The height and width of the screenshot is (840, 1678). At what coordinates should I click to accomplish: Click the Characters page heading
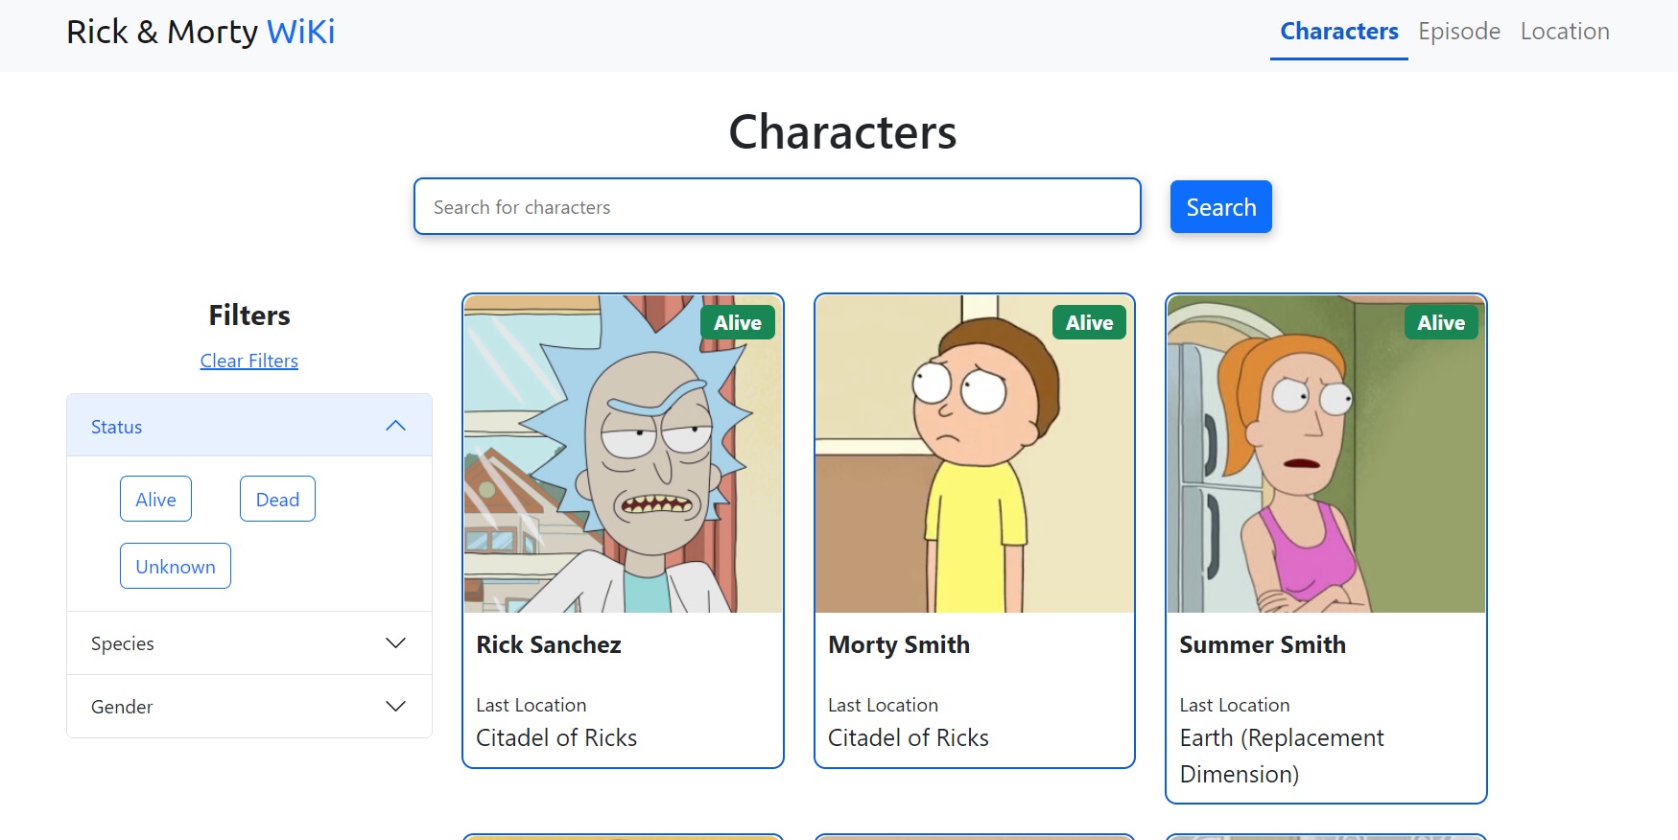click(x=842, y=131)
